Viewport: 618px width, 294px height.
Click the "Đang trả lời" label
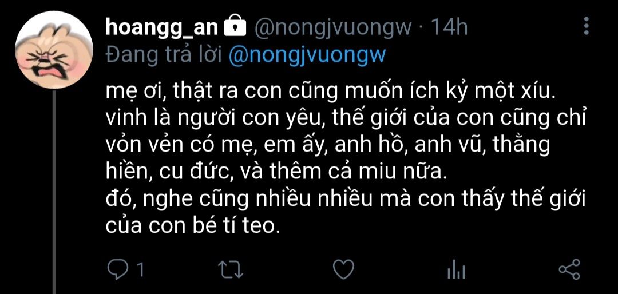(x=164, y=54)
